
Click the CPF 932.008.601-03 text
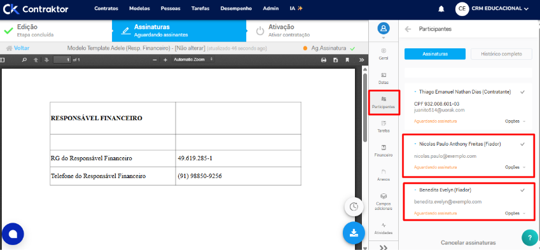tap(436, 104)
